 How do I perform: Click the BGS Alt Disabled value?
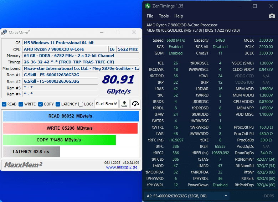pos(220,47)
